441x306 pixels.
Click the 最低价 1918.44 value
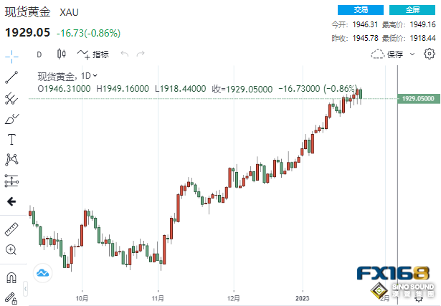(x=423, y=38)
